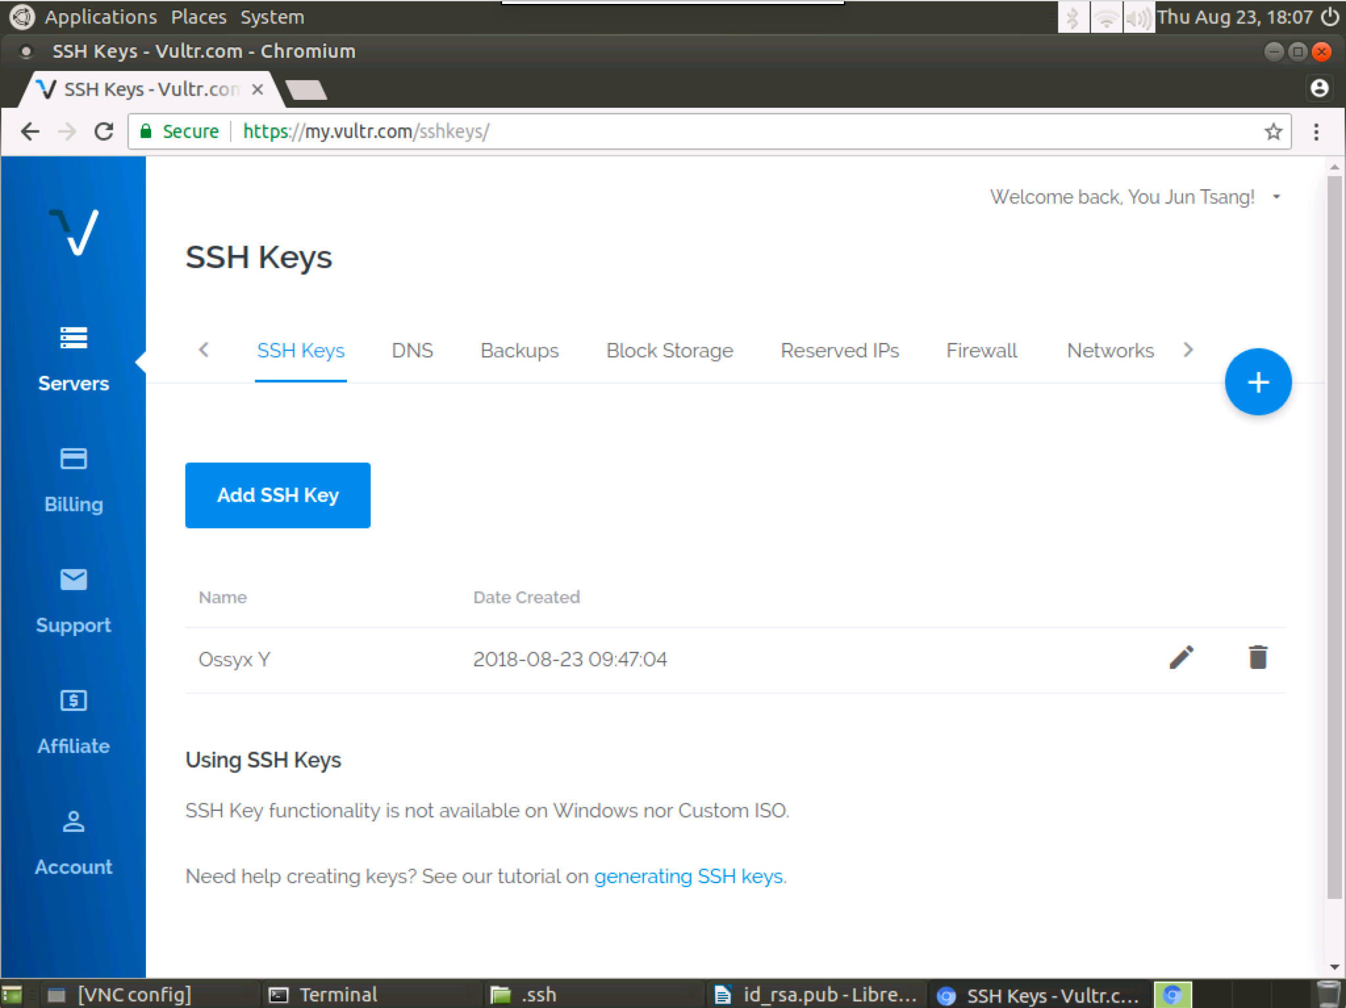This screenshot has height=1008, width=1346.
Task: Click the workspace switcher Chromium icon
Action: coord(1173,995)
